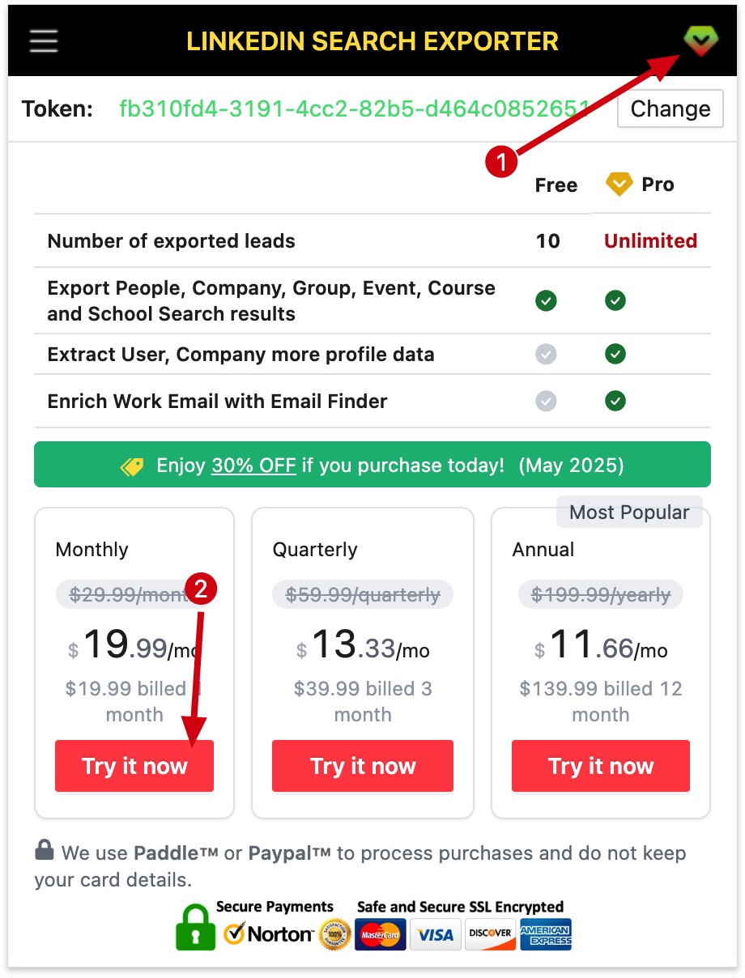Click the gray checkmark for profile data under Free
The height and width of the screenshot is (978, 745).
pyautogui.click(x=546, y=354)
